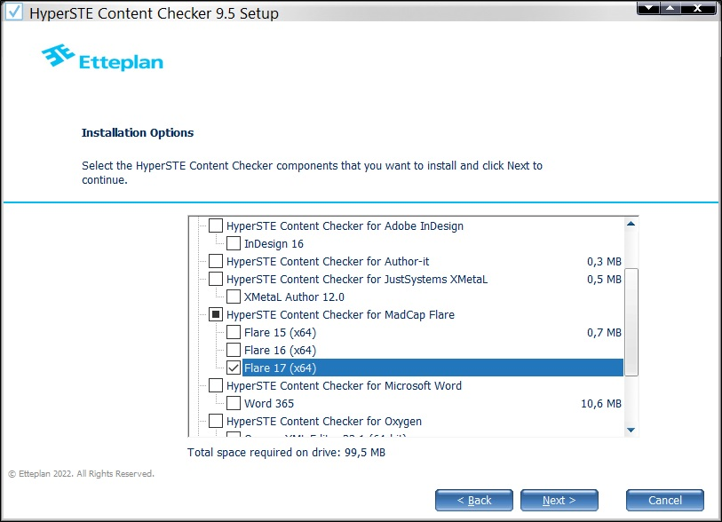Select HyperSTE Content Checker for Author-it label
722x522 pixels.
point(328,262)
